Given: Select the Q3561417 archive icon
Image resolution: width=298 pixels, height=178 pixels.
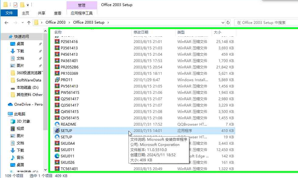Looking at the screenshot, I should click(57, 105).
